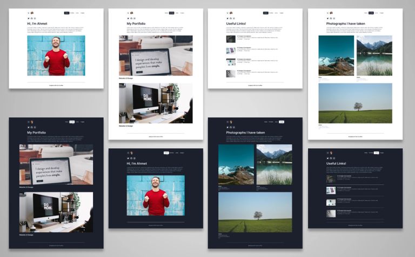Open laptop mockup image on dark My Portfolio page
415x257 pixels.
coord(56,165)
